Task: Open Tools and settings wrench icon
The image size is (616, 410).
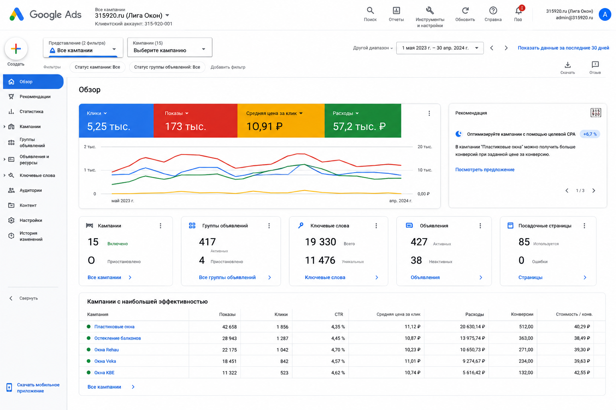Action: (430, 10)
